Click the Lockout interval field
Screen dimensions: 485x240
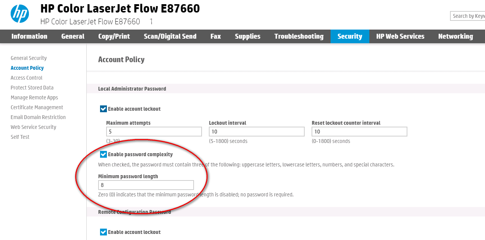tap(256, 132)
